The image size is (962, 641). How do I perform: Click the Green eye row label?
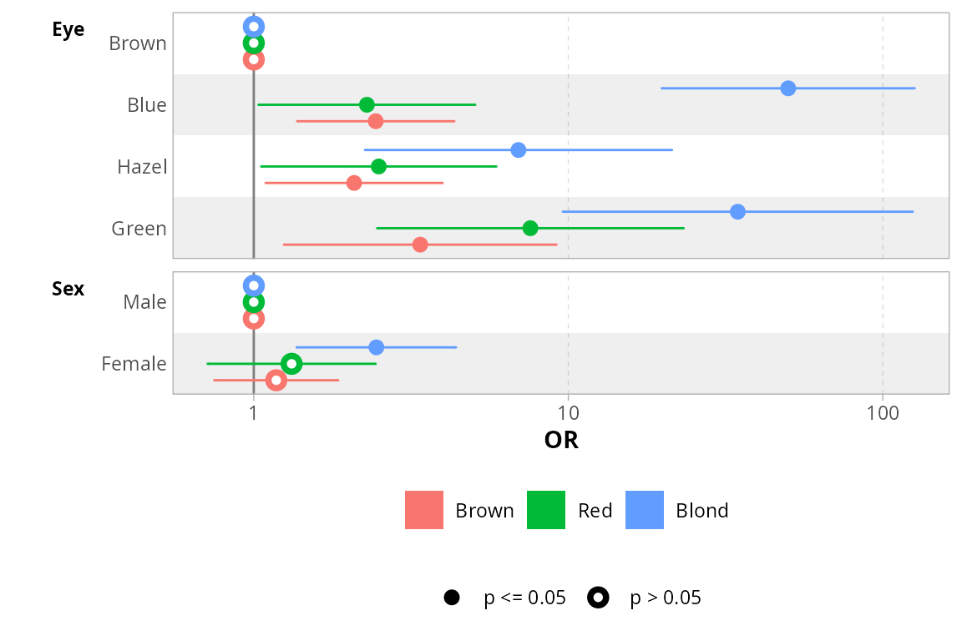coord(139,229)
